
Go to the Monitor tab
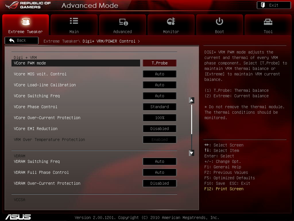(171, 25)
